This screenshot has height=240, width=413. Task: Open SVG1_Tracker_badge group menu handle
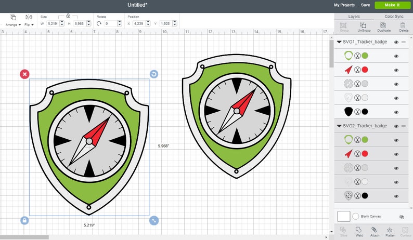[404, 42]
